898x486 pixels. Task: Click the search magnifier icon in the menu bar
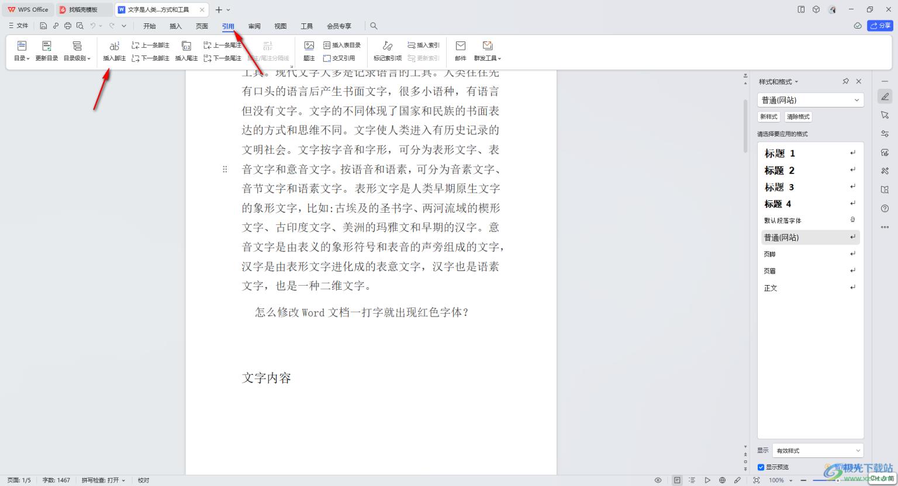374,26
